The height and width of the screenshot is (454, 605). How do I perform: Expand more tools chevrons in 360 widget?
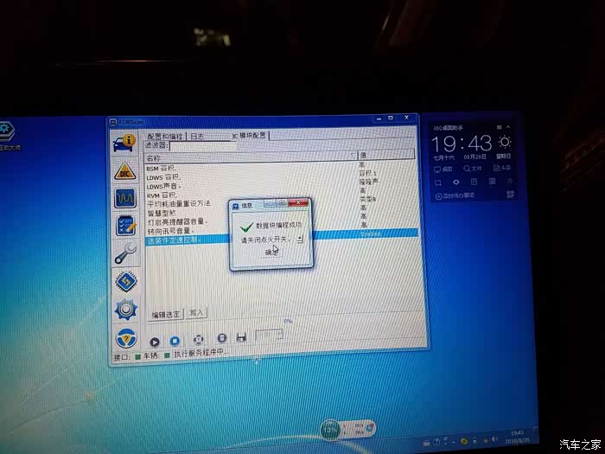click(x=510, y=180)
